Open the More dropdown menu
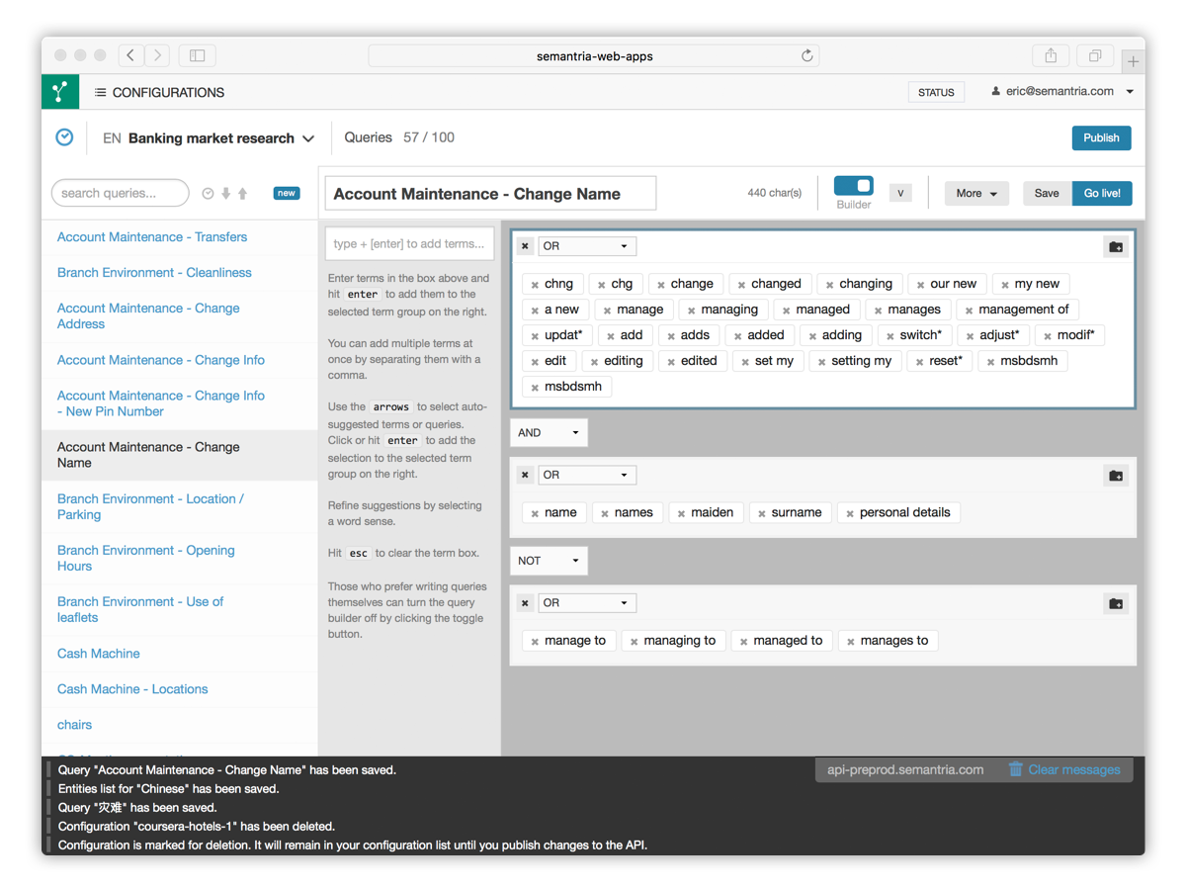The height and width of the screenshot is (890, 1186). tap(976, 194)
